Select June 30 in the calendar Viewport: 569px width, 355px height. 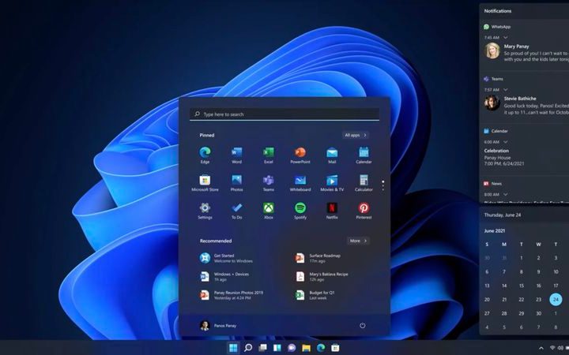coord(538,313)
